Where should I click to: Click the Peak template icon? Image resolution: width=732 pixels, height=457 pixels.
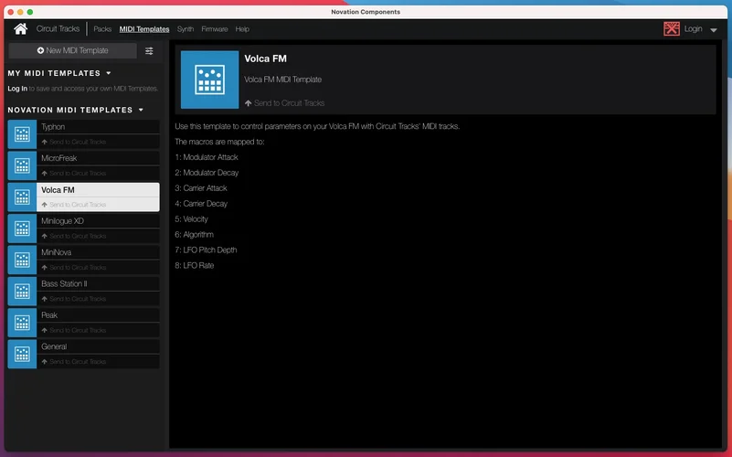pyautogui.click(x=22, y=323)
